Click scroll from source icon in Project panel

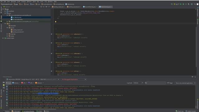coord(41,7)
